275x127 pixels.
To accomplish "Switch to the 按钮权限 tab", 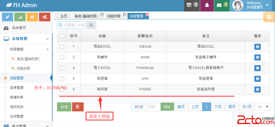I will [x=114, y=16].
